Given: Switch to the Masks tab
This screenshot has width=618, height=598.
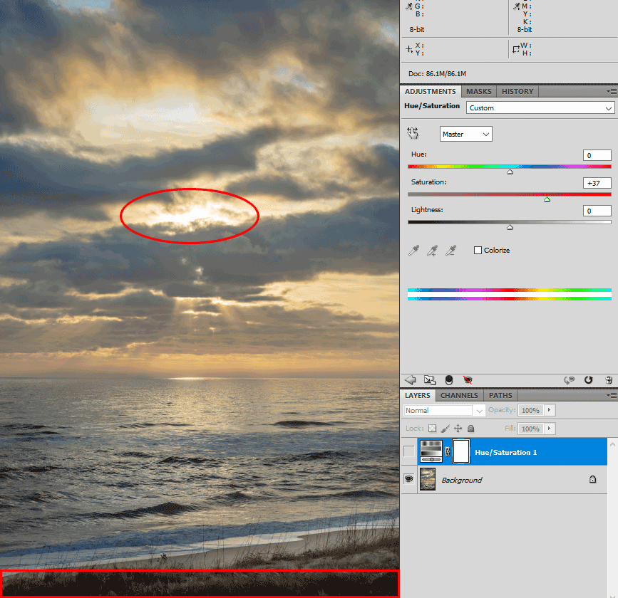Looking at the screenshot, I should [478, 91].
